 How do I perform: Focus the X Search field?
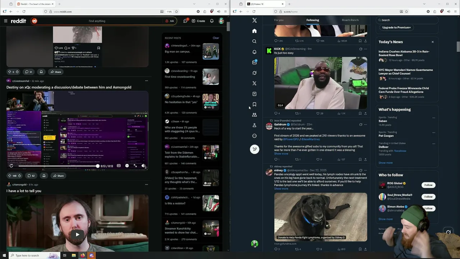coord(407,20)
